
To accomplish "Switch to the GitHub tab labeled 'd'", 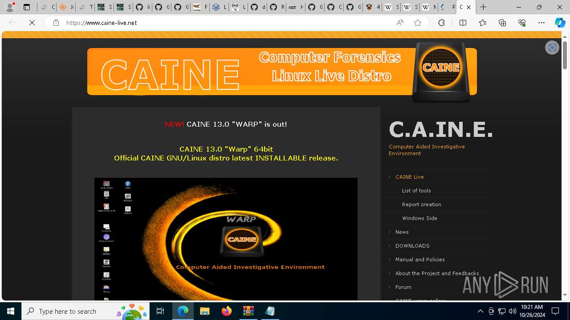I will coord(257,7).
